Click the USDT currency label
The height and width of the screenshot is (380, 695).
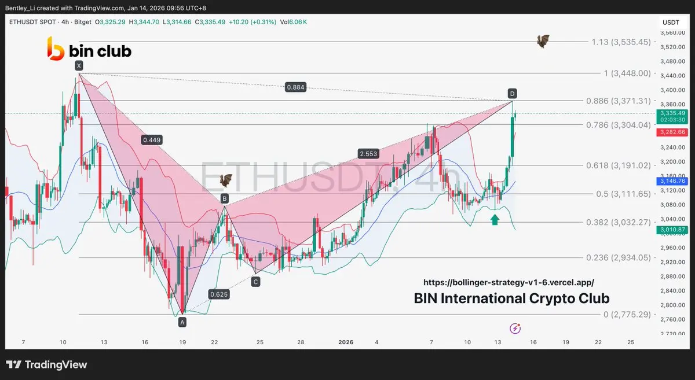[671, 22]
